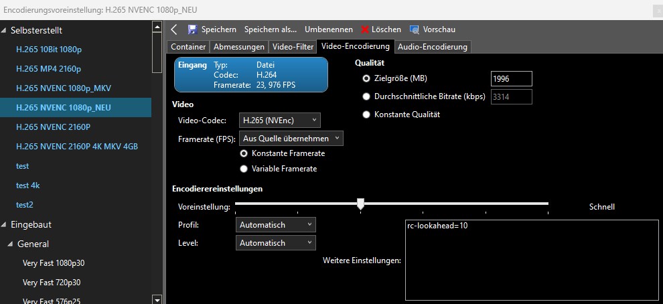Collapse the Selbsterstellt preset group
The height and width of the screenshot is (304, 663).
pyautogui.click(x=4, y=30)
